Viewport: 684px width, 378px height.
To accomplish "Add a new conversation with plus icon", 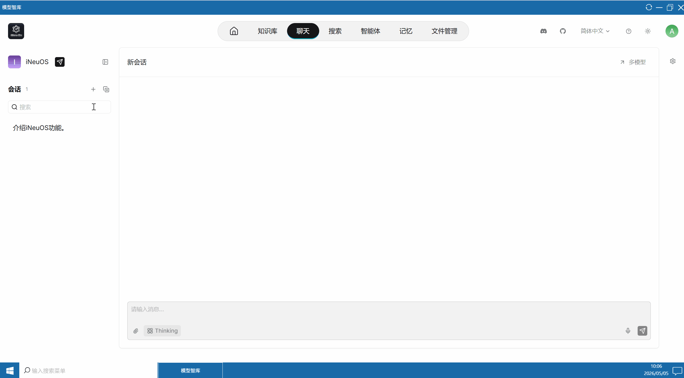I will (x=93, y=89).
